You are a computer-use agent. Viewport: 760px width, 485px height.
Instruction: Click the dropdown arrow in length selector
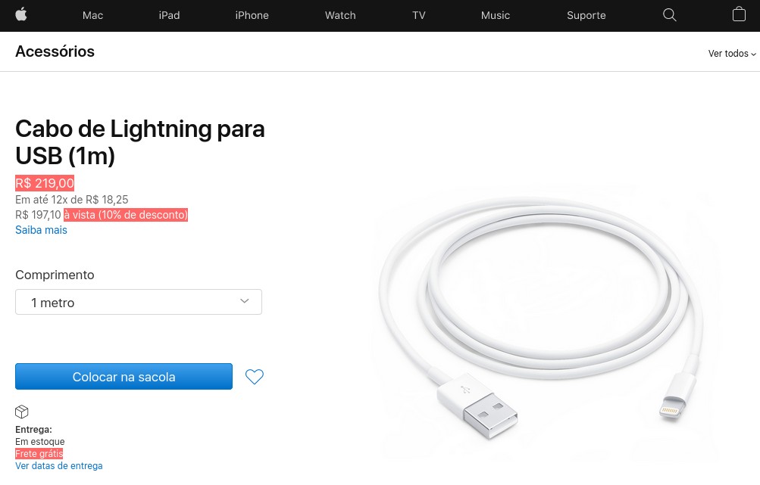(x=244, y=301)
